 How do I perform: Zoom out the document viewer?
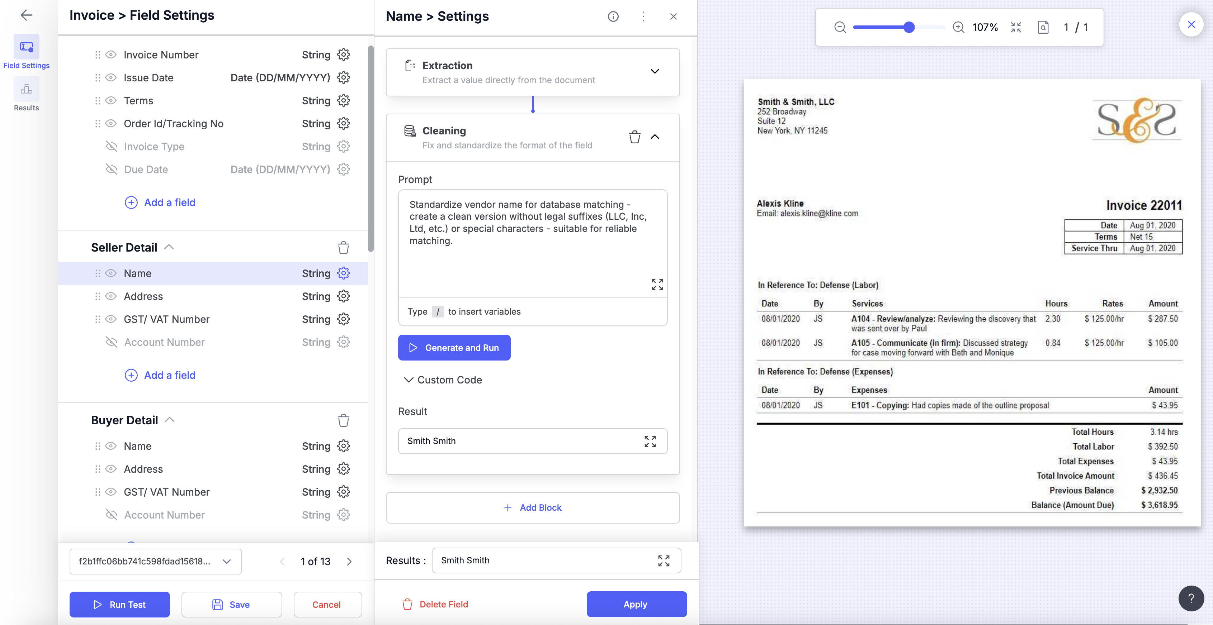[x=840, y=27]
